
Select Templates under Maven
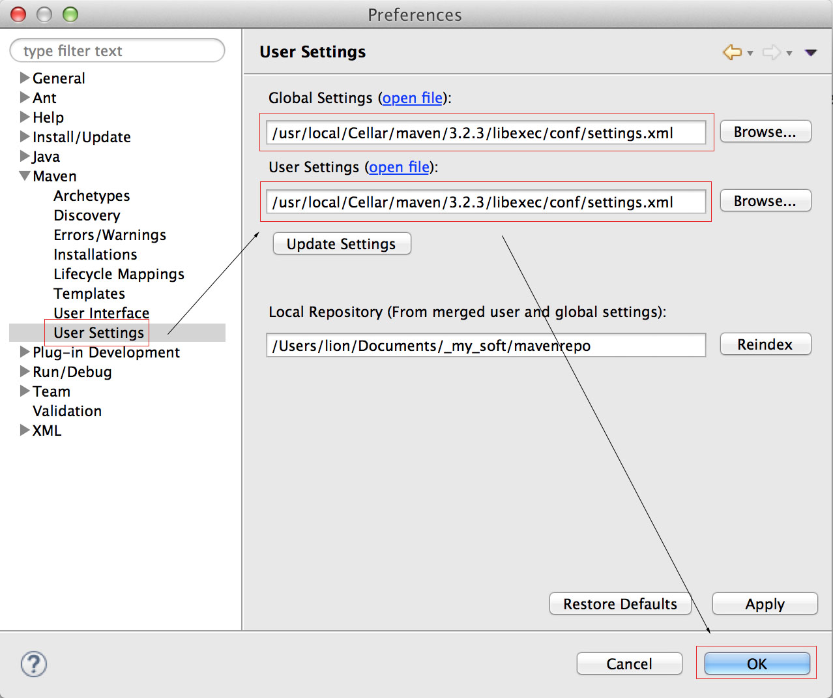[x=89, y=294]
